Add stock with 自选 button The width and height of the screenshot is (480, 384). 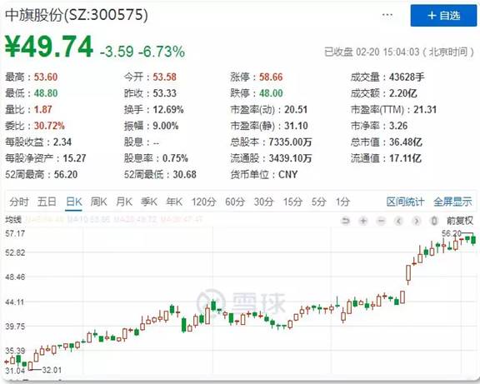click(443, 16)
